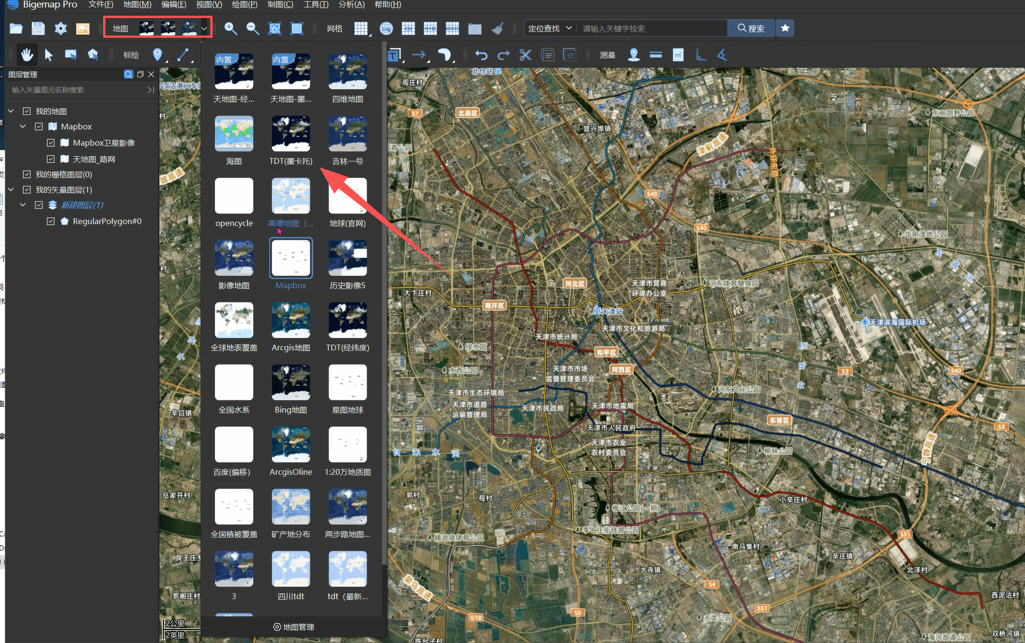Select the rectangle selection tool
1025x643 pixels.
tap(70, 55)
